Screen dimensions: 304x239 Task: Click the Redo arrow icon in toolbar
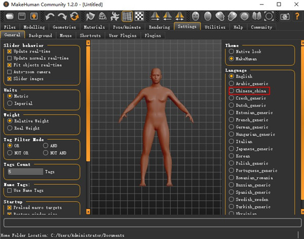click(62, 17)
